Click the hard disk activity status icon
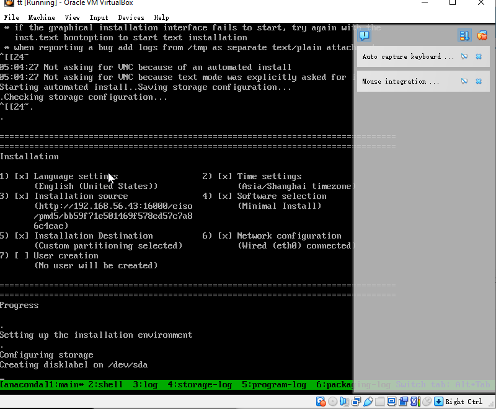Viewport: 496px width, 409px height. (321, 402)
